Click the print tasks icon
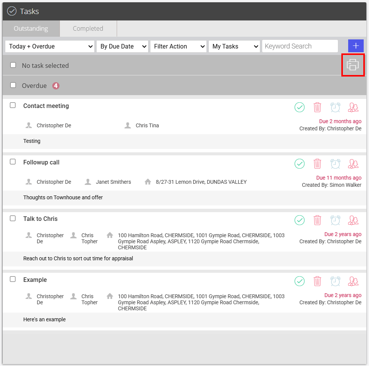Image resolution: width=369 pixels, height=366 pixels. click(353, 65)
